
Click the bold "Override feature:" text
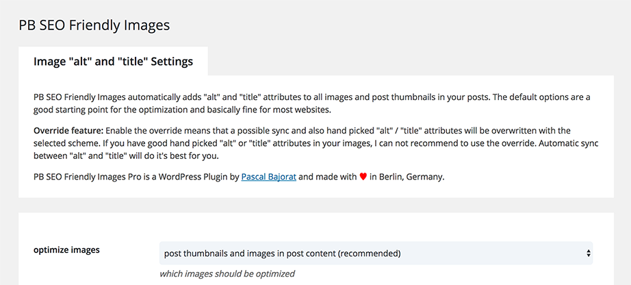[x=69, y=131]
